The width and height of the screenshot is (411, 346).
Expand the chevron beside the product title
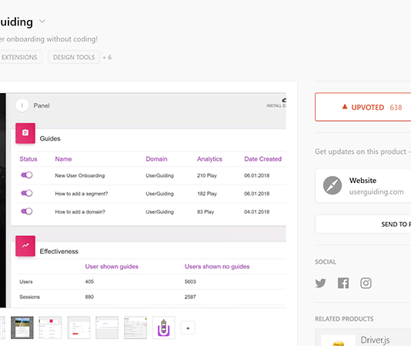[42, 22]
